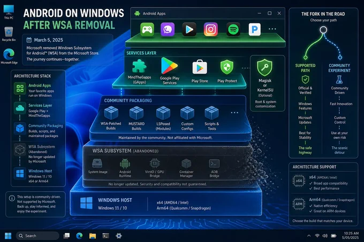Click 'Broad app compatibility' checkmark line
Screen dimensions: 364x242
(x=329, y=183)
